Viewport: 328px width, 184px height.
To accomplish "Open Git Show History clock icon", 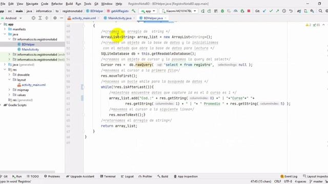I will (284, 11).
